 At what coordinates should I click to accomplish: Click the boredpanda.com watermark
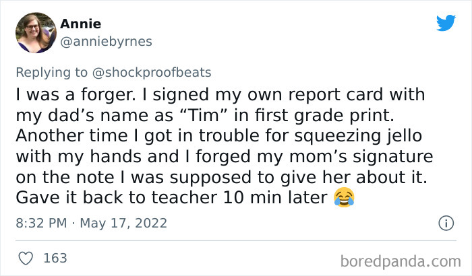click(401, 261)
